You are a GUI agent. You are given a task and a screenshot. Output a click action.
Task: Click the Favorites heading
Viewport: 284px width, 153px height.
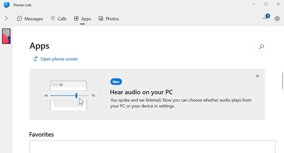[x=41, y=134]
